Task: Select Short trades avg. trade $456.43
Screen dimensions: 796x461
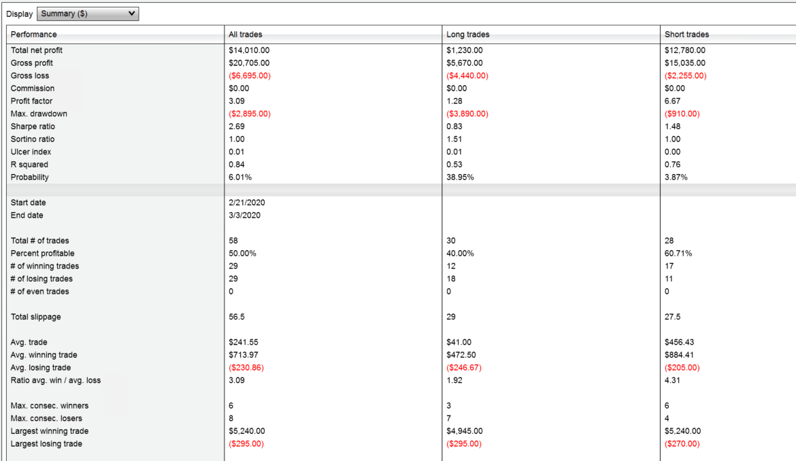Action: click(679, 342)
